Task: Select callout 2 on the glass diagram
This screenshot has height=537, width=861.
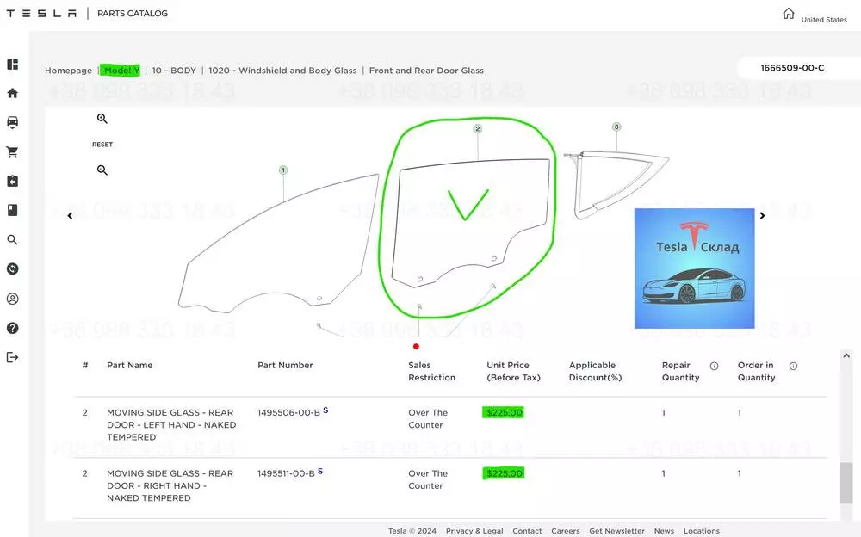Action: coord(477,129)
